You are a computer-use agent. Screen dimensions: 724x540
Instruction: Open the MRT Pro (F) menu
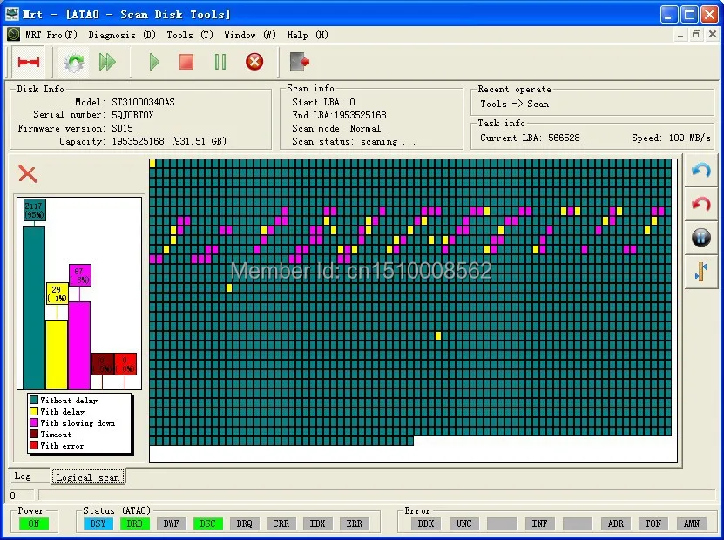point(51,35)
